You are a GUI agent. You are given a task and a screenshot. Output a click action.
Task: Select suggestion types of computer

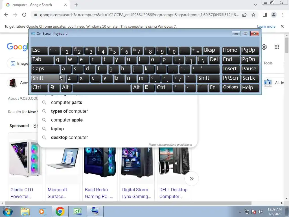pyautogui.click(x=117, y=111)
